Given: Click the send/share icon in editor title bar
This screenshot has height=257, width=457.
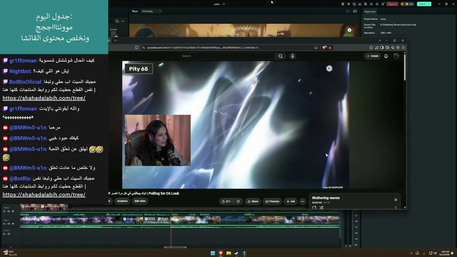Looking at the screenshot, I should pos(348,4).
